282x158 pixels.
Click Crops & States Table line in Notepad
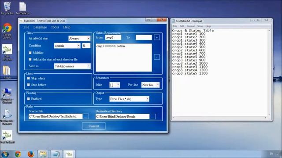[193, 30]
